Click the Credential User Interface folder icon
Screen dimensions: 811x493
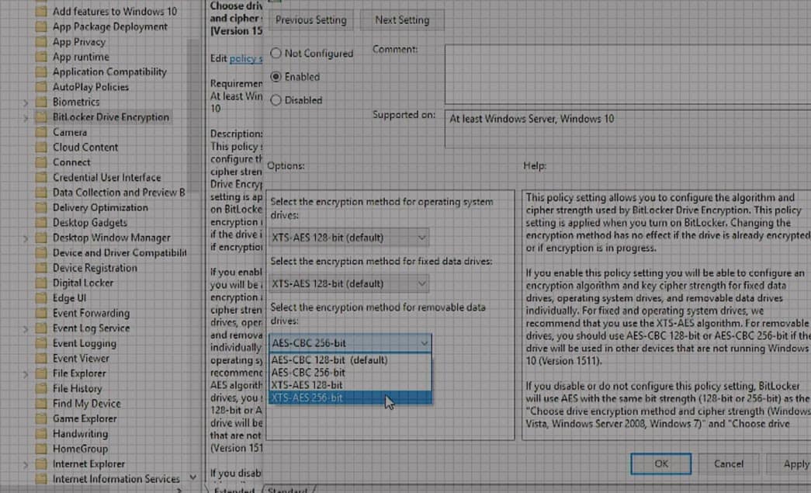click(41, 177)
